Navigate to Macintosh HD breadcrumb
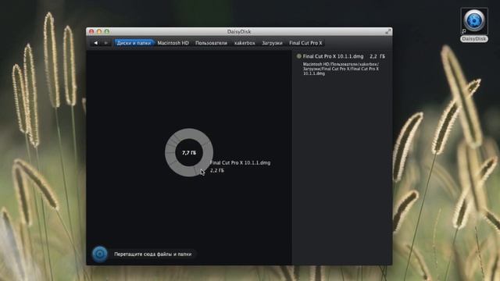This screenshot has height=281, width=500. point(173,43)
